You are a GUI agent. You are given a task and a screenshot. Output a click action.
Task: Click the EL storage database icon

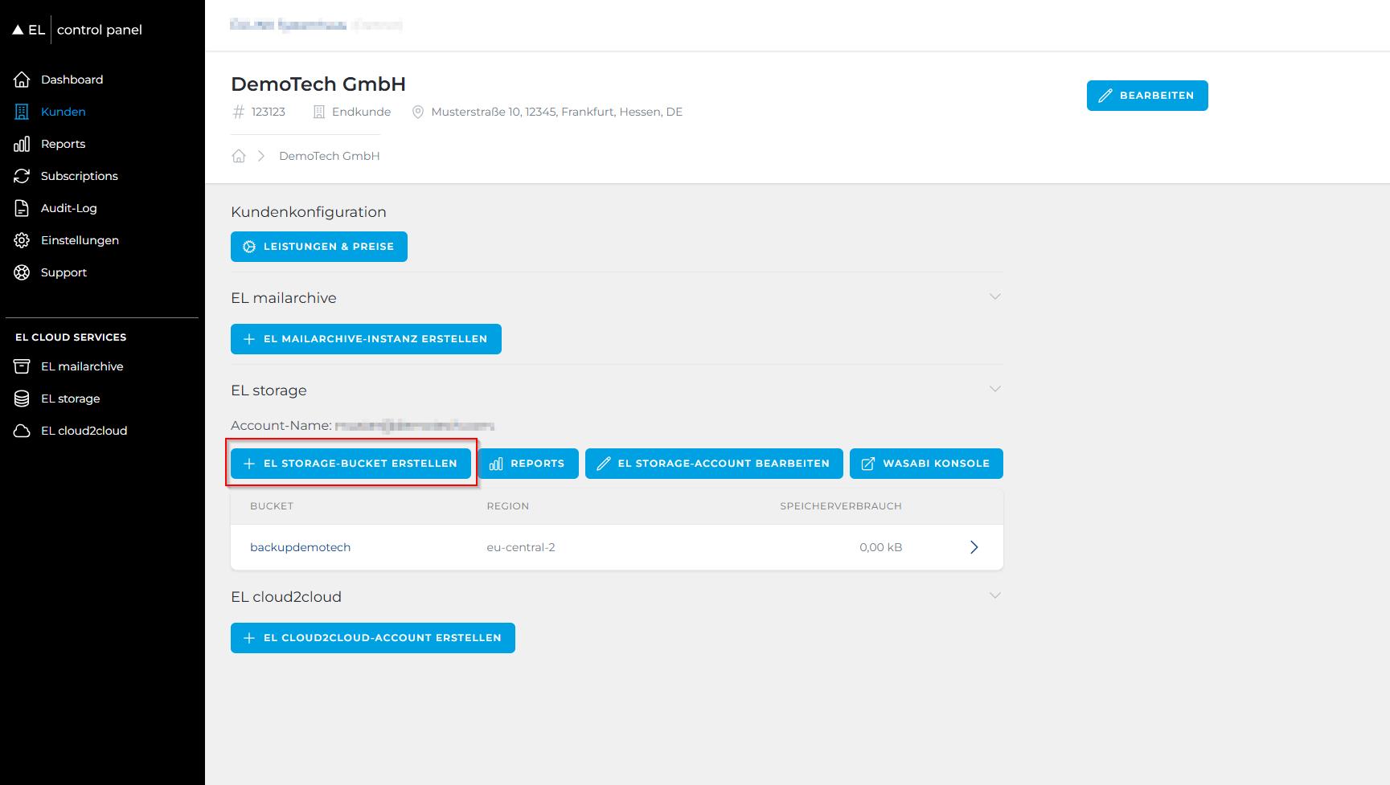click(22, 399)
